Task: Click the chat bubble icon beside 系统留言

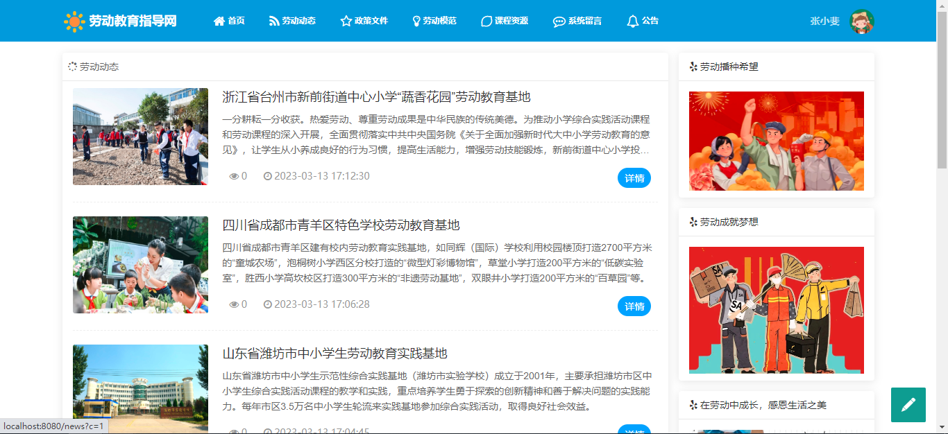Action: click(x=559, y=21)
